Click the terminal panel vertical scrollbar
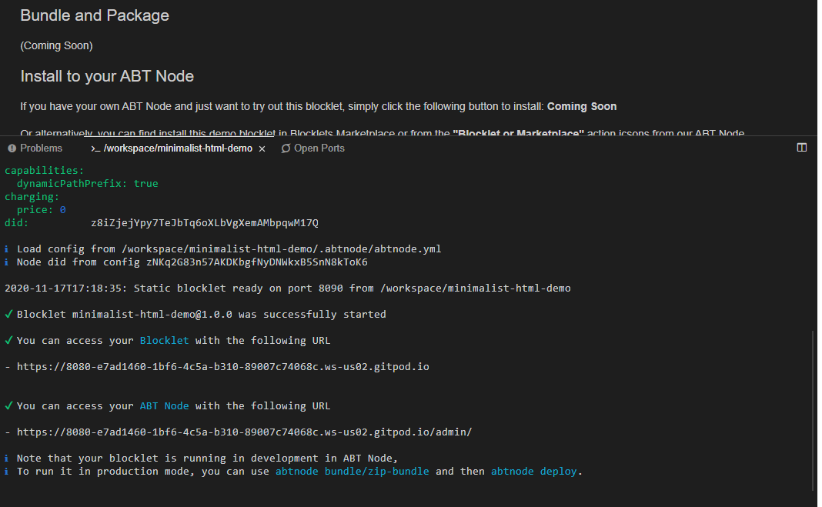 814,408
